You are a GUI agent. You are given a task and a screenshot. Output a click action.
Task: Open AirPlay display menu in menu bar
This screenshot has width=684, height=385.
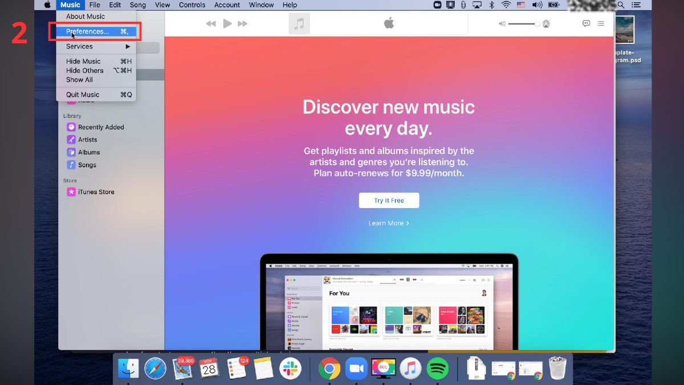(x=478, y=5)
